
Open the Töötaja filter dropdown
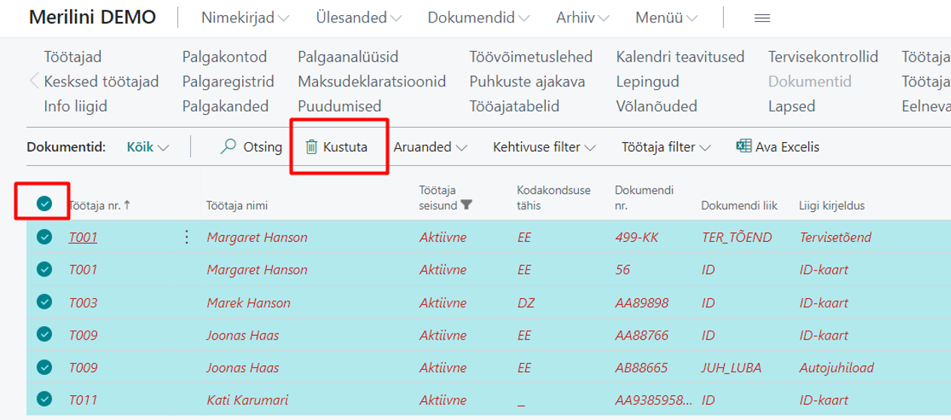pos(666,147)
